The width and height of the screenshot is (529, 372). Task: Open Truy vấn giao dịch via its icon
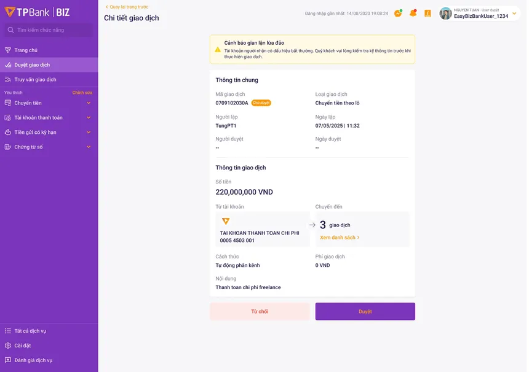[x=7, y=79]
